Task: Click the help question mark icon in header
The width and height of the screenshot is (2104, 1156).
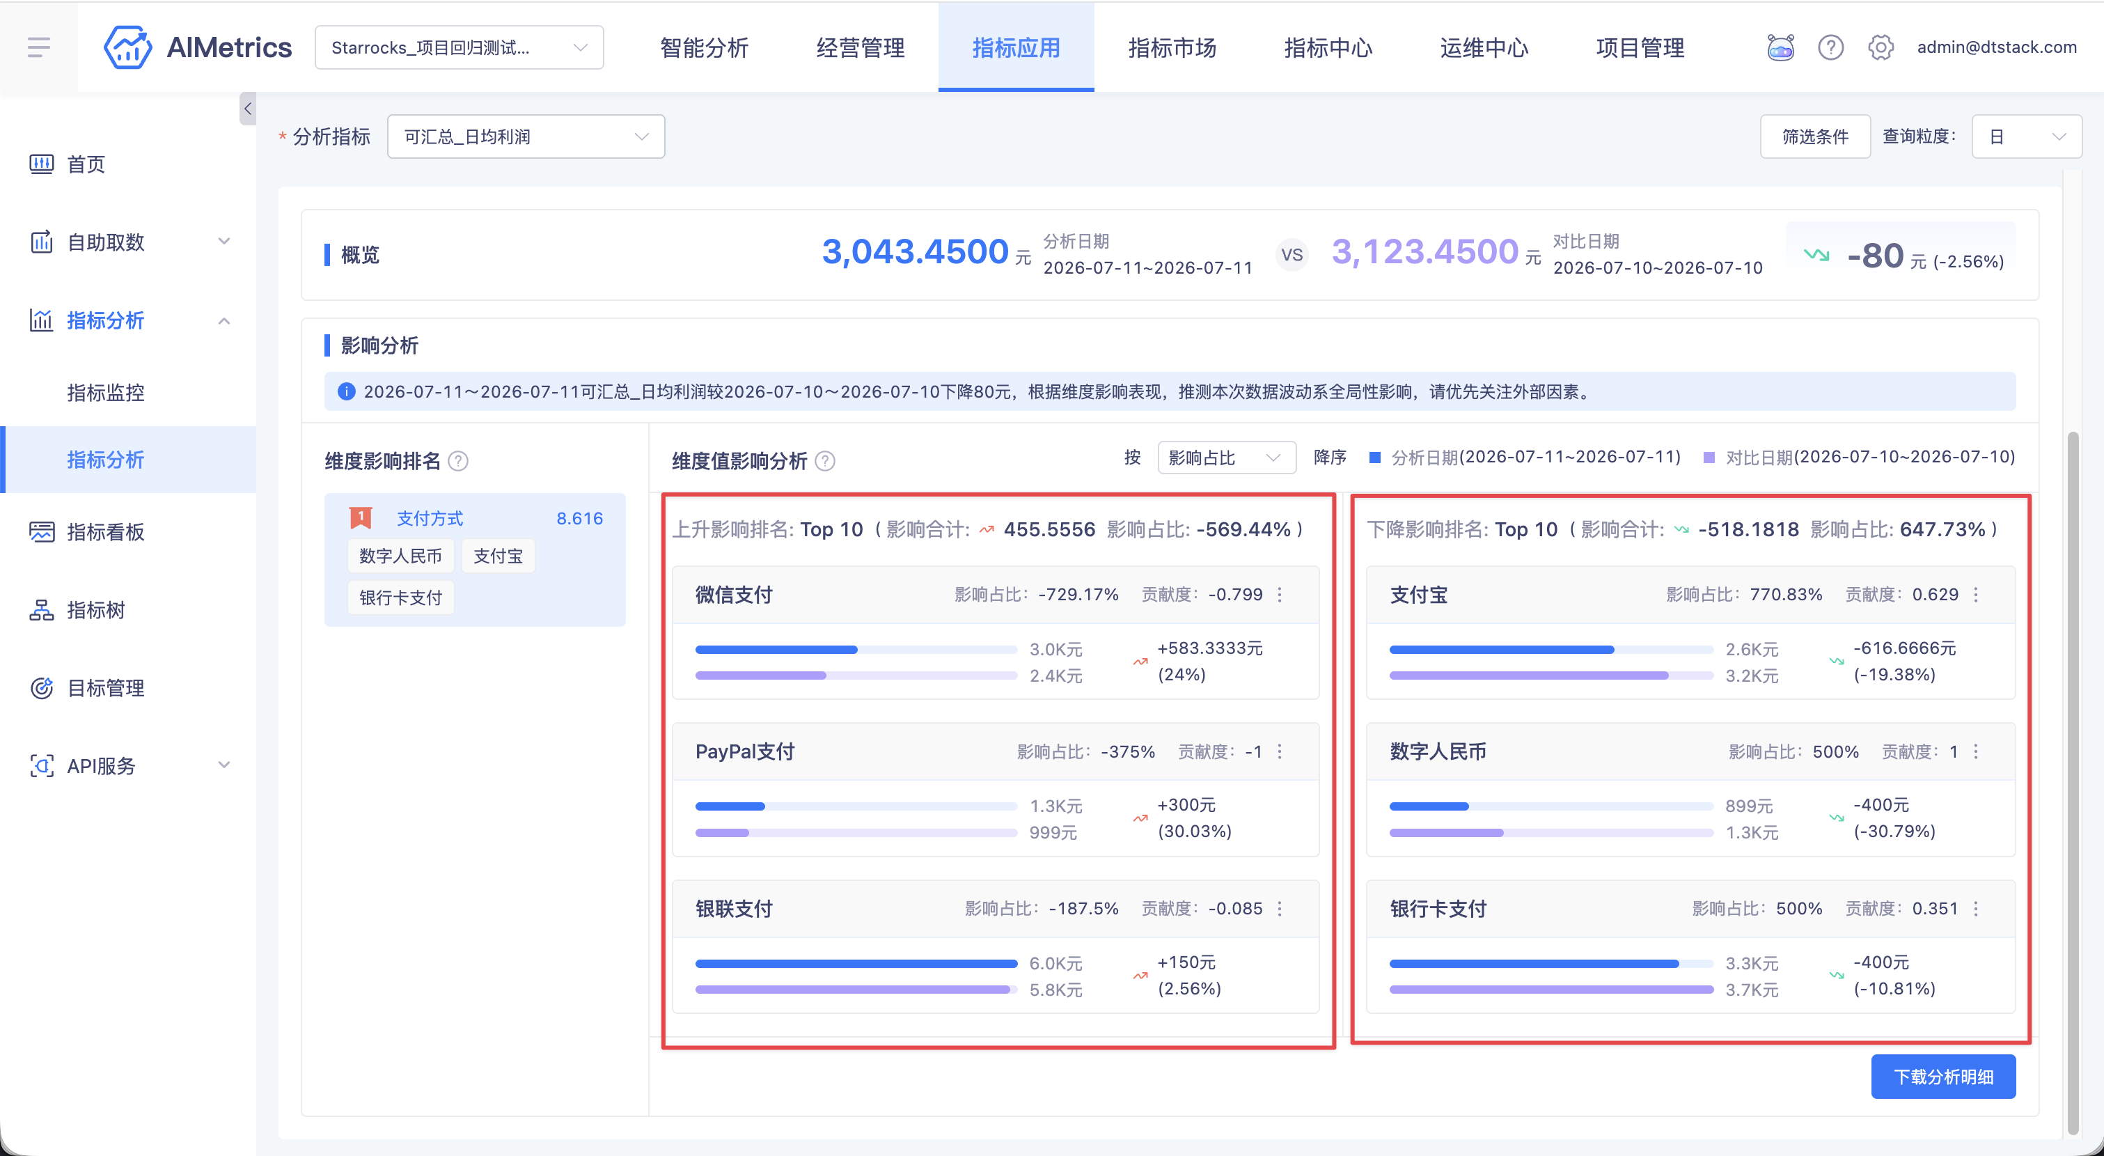Action: [x=1830, y=47]
